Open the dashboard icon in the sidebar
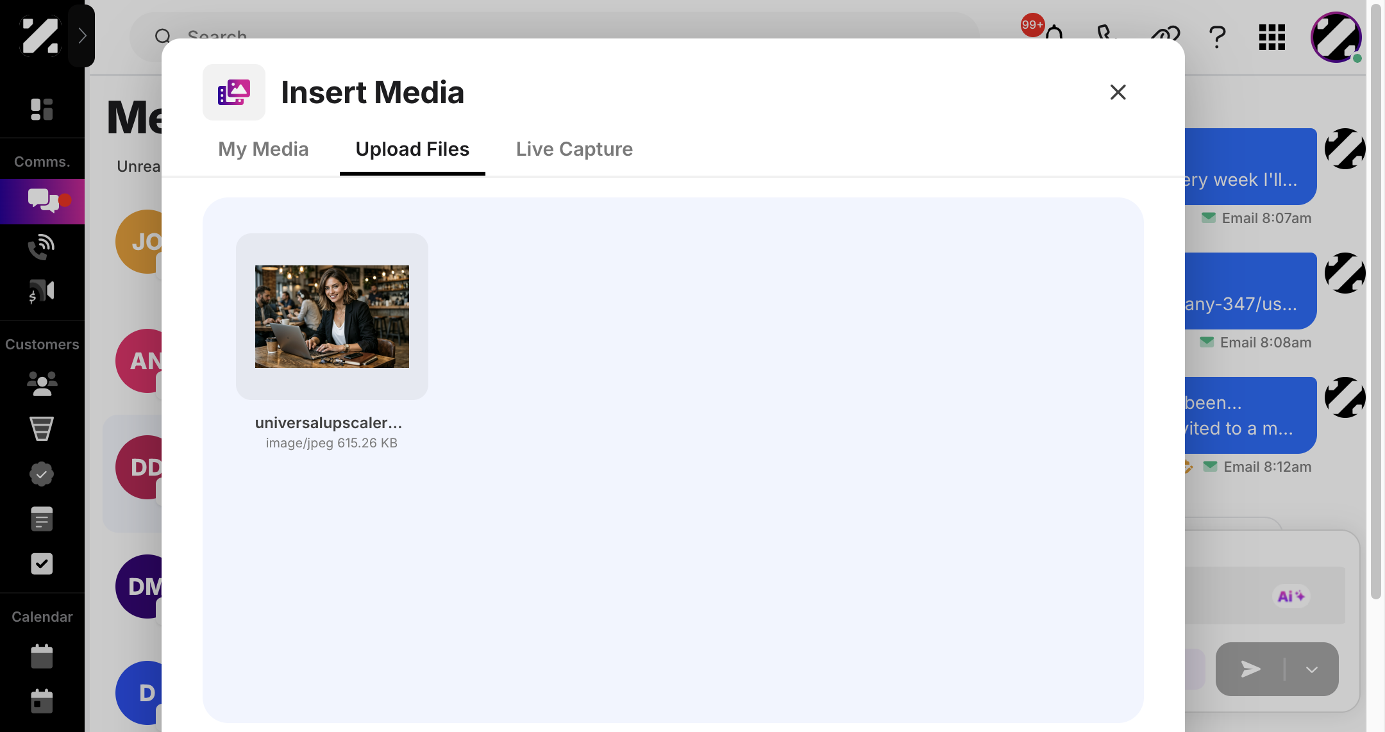Screen dimensions: 1385x732 click(x=42, y=109)
